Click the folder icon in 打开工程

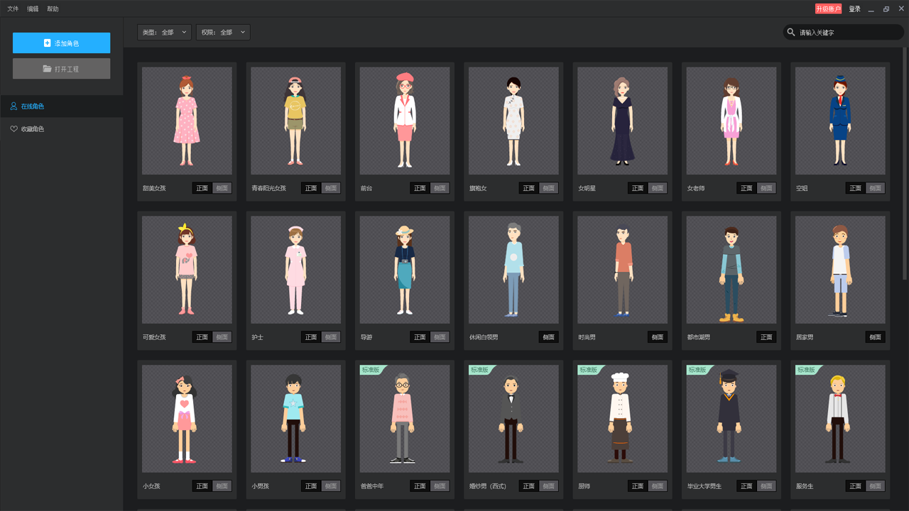click(47, 69)
